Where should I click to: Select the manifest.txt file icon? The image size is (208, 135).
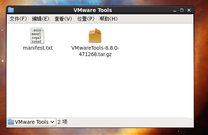click(x=37, y=36)
